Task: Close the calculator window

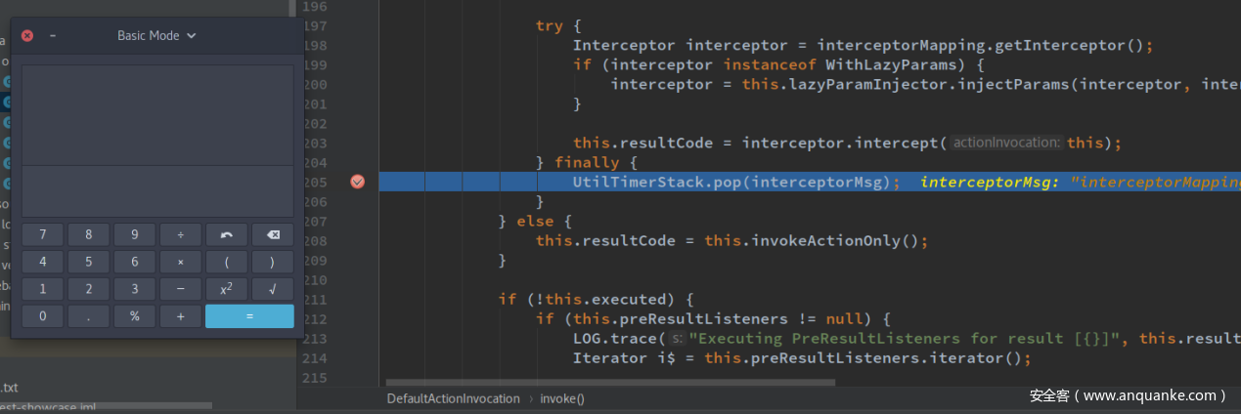Action: pos(27,35)
